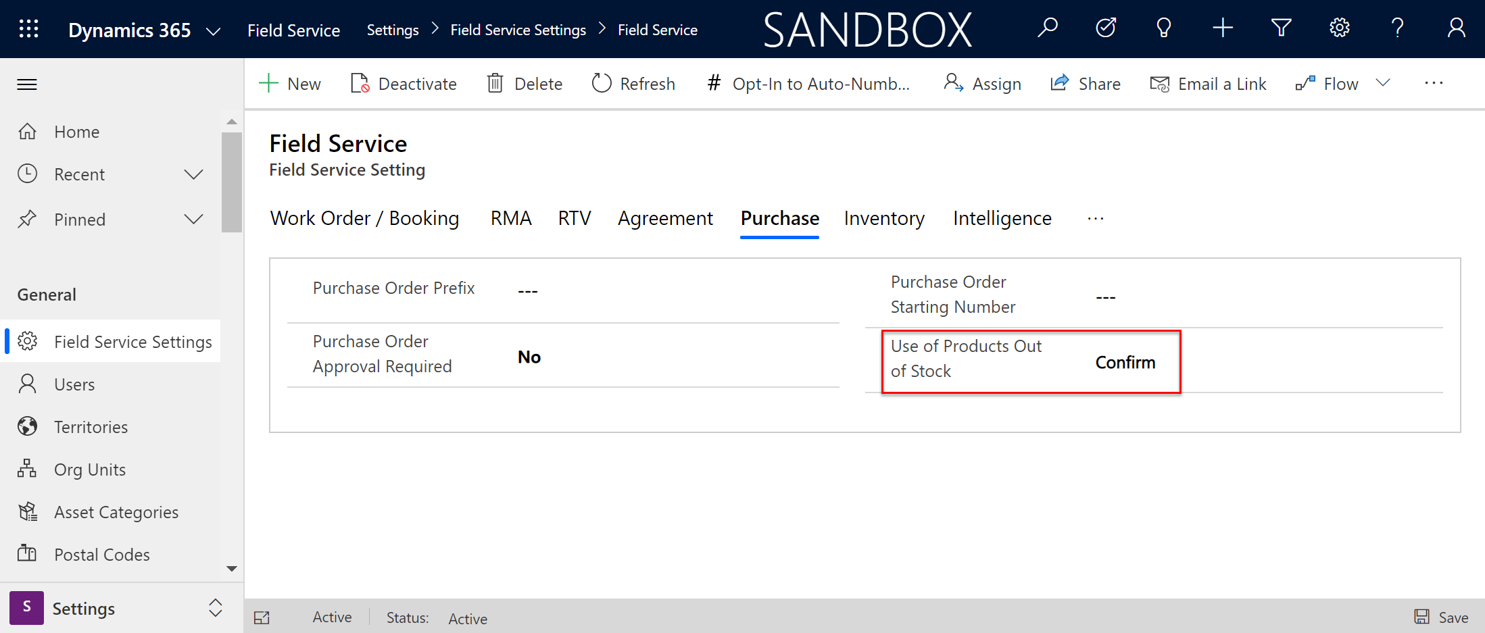The width and height of the screenshot is (1485, 633).
Task: Open the global search magnifier icon
Action: tap(1047, 28)
